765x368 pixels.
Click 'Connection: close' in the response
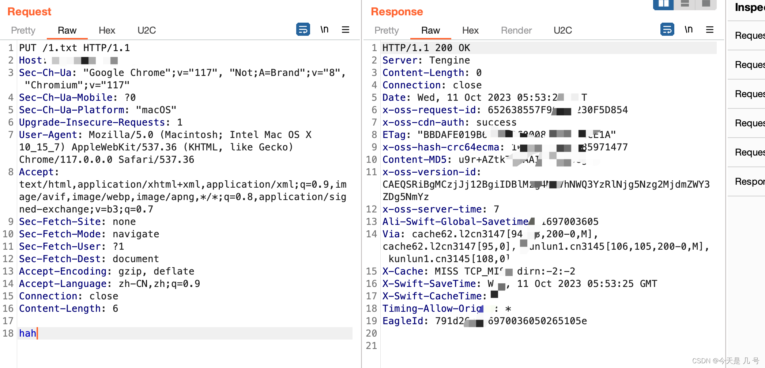432,85
